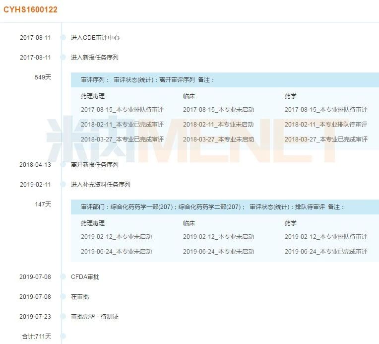Click the 147天 duration label
Viewport: 379px width, 344px height.
coord(43,204)
